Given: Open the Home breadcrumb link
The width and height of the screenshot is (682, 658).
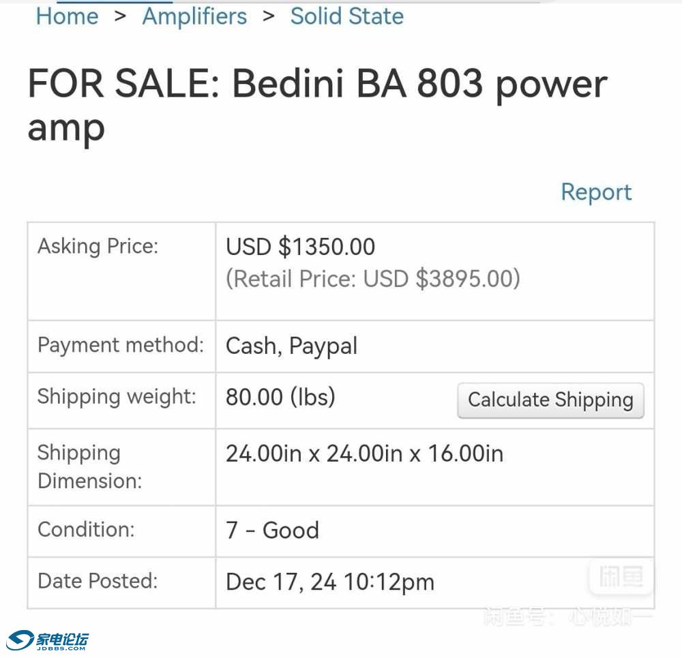Looking at the screenshot, I should point(67,16).
